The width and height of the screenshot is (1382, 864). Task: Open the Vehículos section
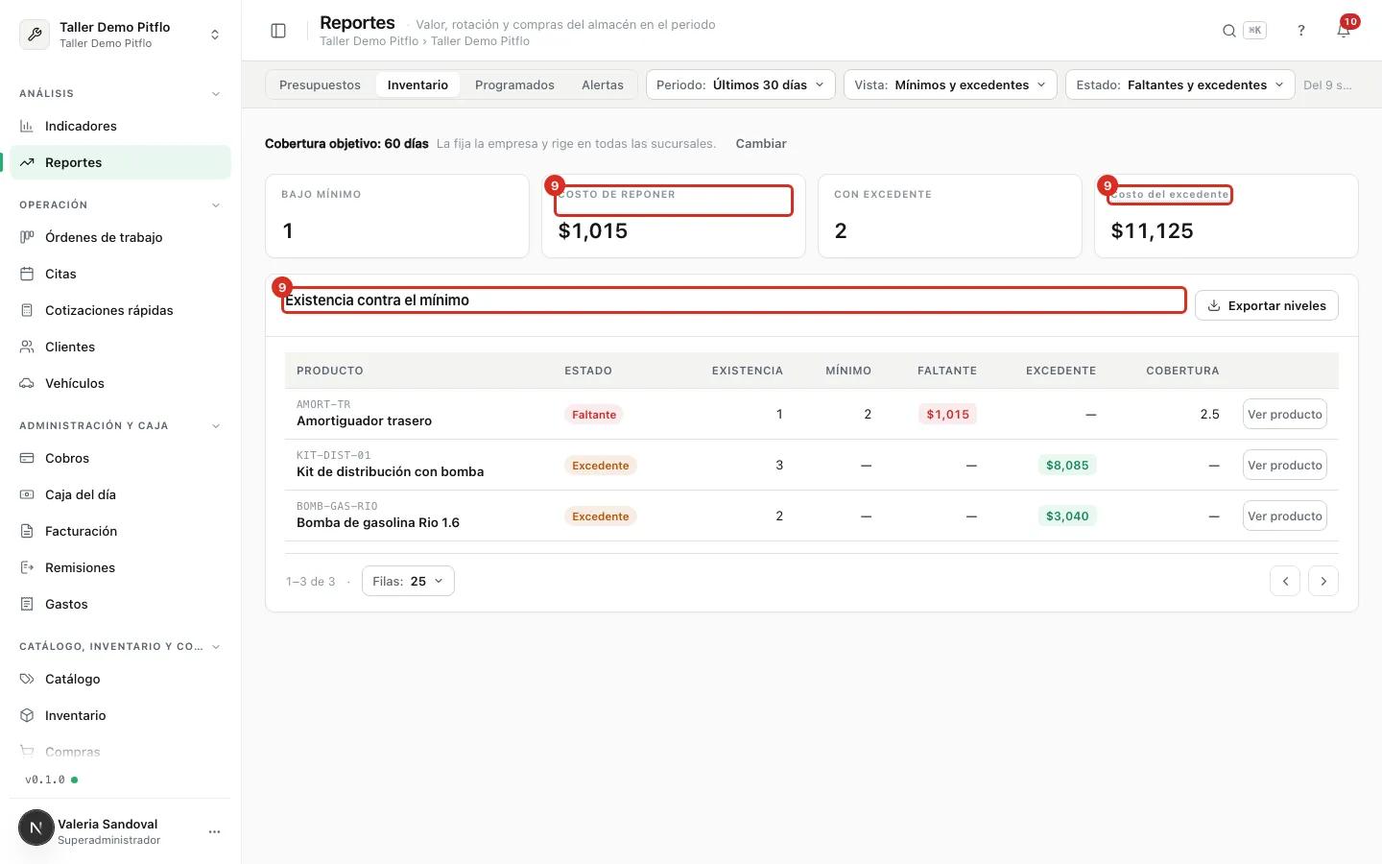[x=120, y=383]
